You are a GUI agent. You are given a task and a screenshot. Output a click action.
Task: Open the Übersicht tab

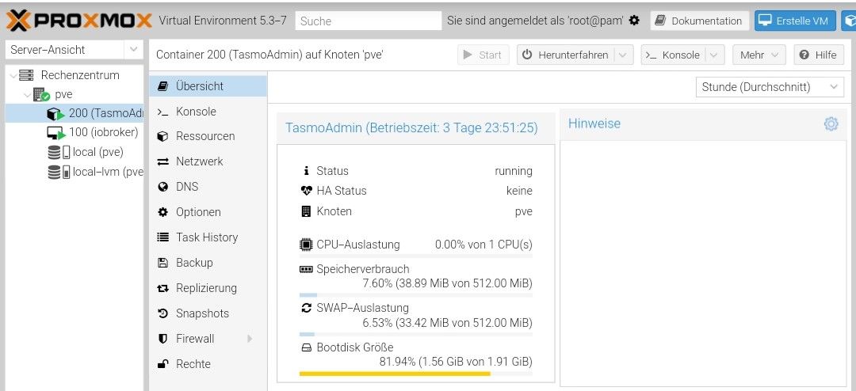click(208, 86)
